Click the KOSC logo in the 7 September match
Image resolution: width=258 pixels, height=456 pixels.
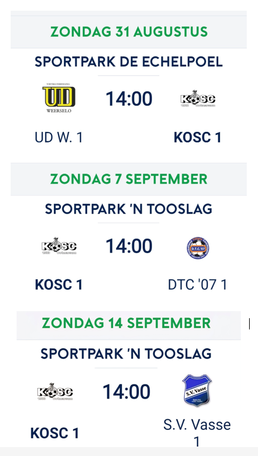[x=59, y=245]
